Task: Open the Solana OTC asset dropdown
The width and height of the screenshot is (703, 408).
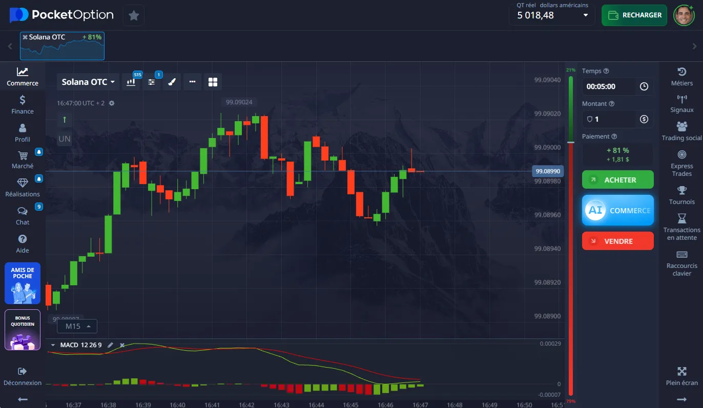Action: click(88, 82)
